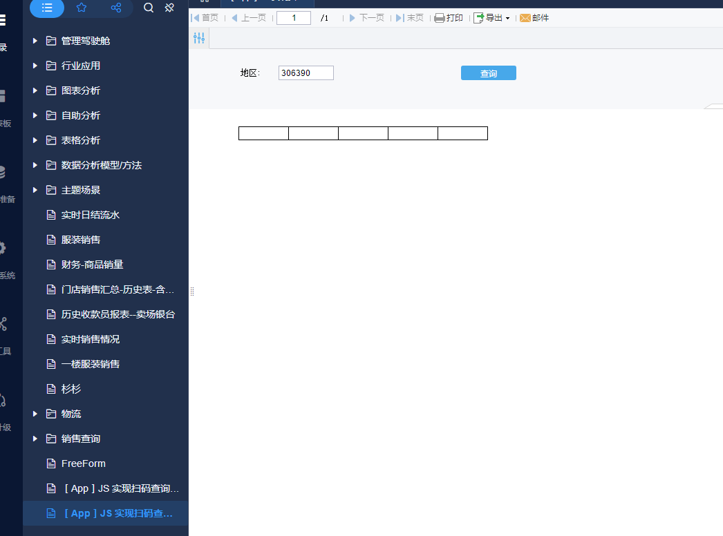723x536 pixels.
Task: Click the 销售查询 folder icon
Action: tap(51, 439)
